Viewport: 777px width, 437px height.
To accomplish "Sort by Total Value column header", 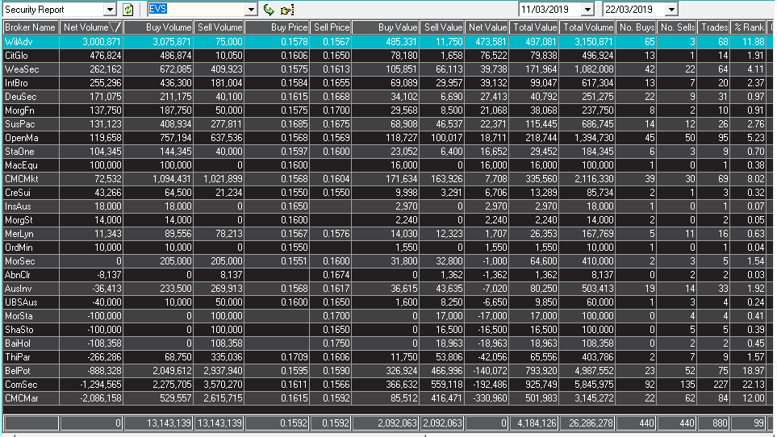I will tap(534, 27).
